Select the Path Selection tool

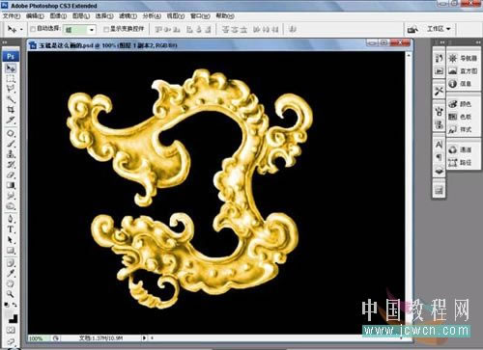(11, 240)
